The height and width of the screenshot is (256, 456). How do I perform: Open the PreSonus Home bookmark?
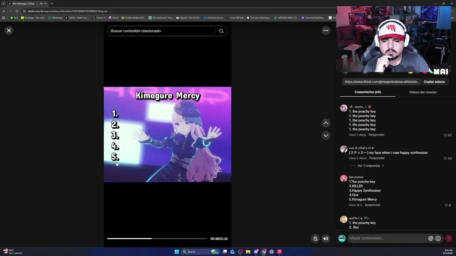pos(213,18)
